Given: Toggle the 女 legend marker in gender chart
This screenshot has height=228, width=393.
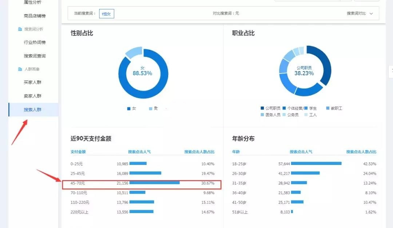Looking at the screenshot, I should (129, 109).
